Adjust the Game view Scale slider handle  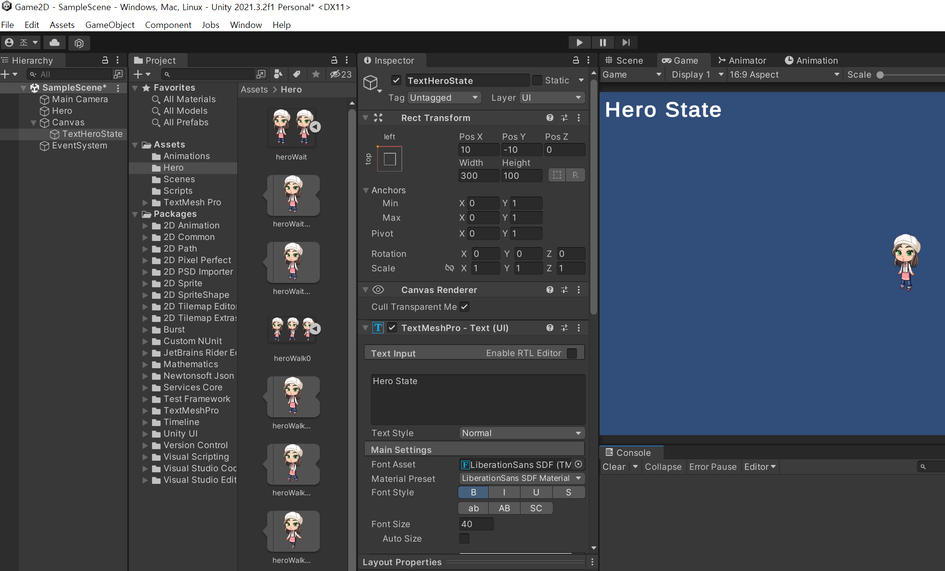tap(880, 75)
